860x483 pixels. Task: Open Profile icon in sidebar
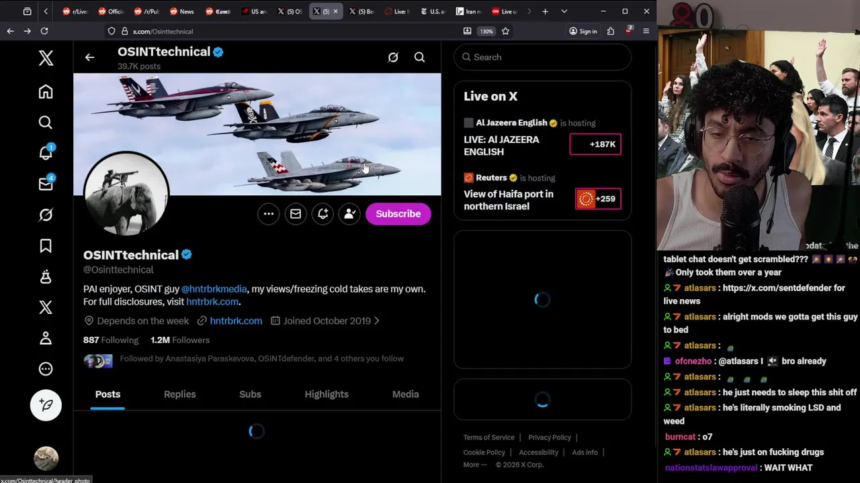(46, 338)
